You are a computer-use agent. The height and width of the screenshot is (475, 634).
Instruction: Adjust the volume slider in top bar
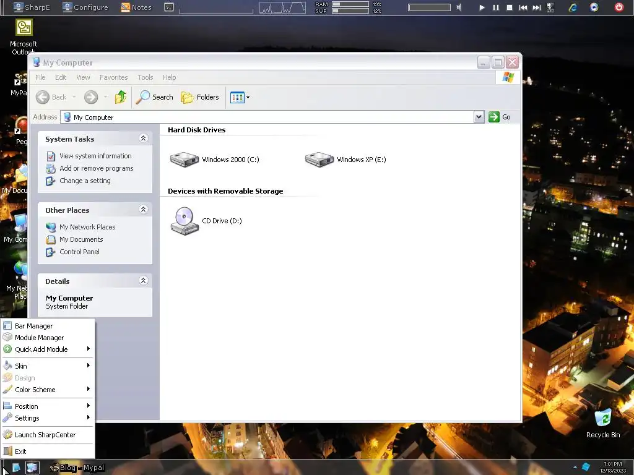tap(429, 7)
